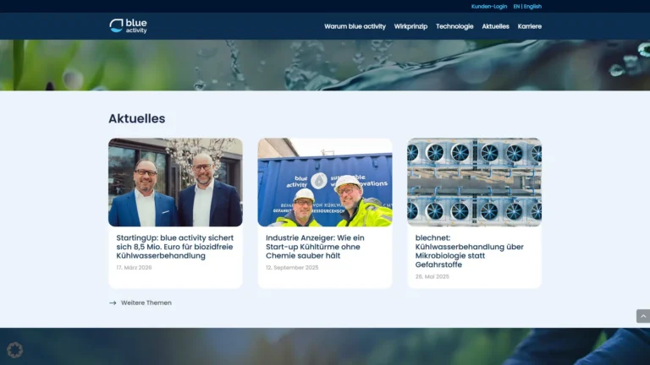Click the date 17. März 2026

pyautogui.click(x=134, y=268)
